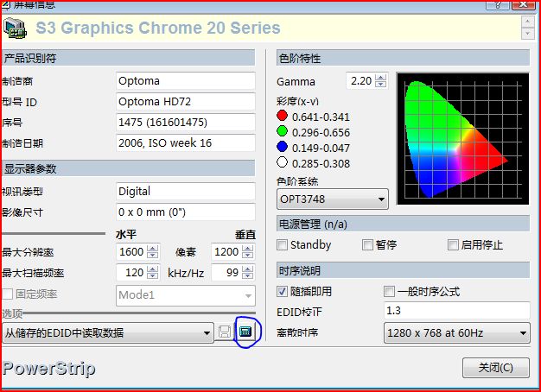Screen dimensions: 541x392
Task: Decrease the Gamma value with the down arrow
Action: tap(380, 84)
